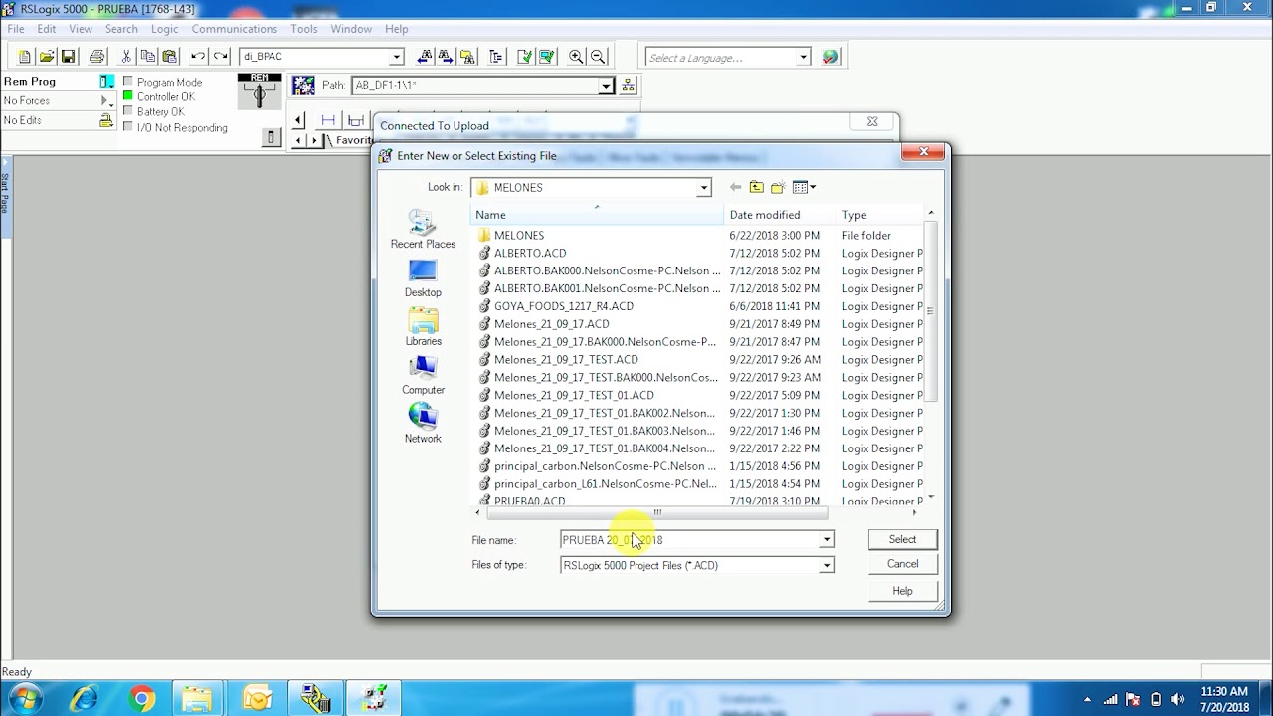Click the Create New Folder icon
The image size is (1273, 716).
(778, 187)
